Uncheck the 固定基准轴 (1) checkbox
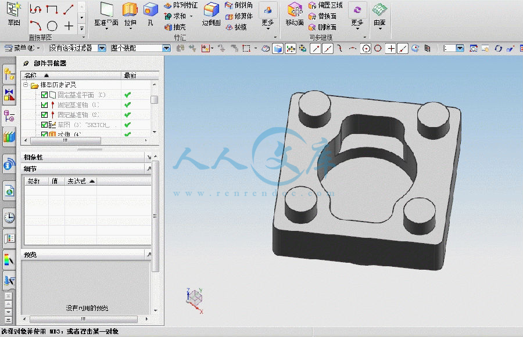This screenshot has width=523, height=337. point(44,105)
